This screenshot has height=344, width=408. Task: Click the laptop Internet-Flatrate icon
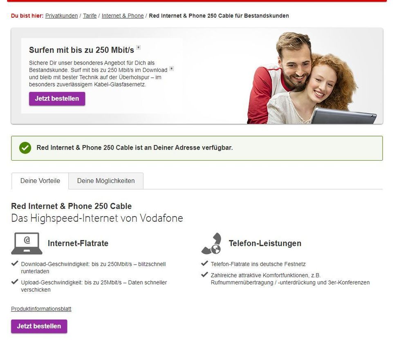(27, 243)
